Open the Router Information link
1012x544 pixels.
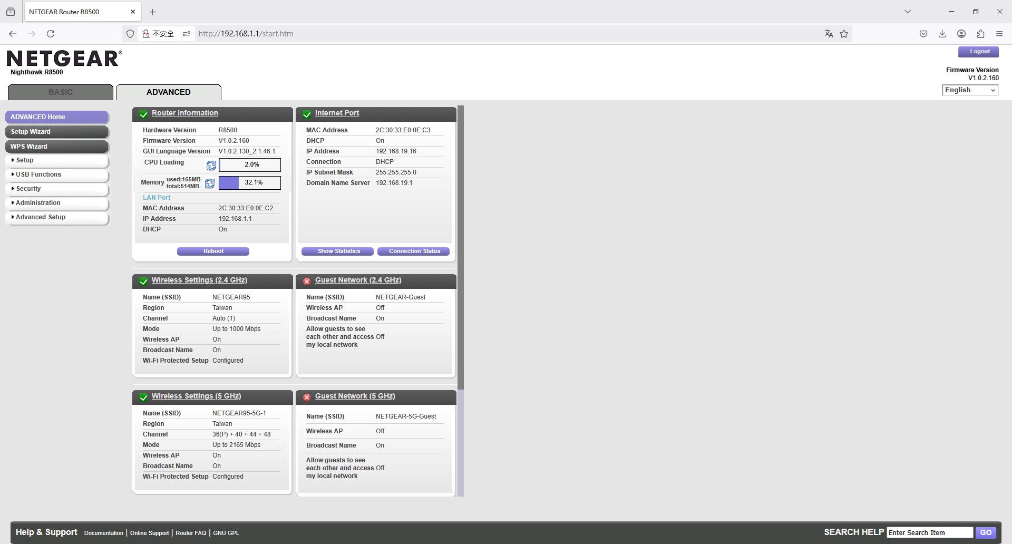point(184,113)
